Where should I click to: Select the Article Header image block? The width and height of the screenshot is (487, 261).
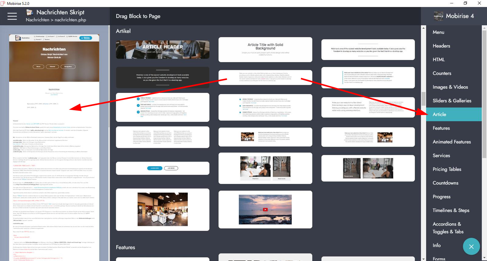click(x=163, y=50)
